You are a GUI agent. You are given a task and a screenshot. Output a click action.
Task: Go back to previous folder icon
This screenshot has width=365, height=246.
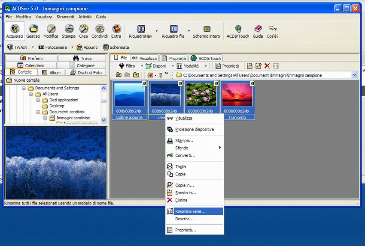tap(119, 75)
